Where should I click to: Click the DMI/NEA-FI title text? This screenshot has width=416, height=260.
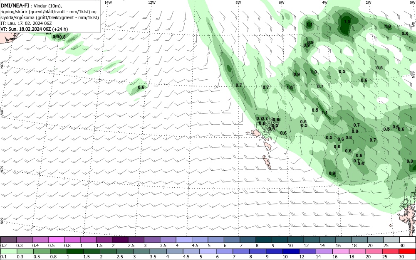[x=15, y=5]
